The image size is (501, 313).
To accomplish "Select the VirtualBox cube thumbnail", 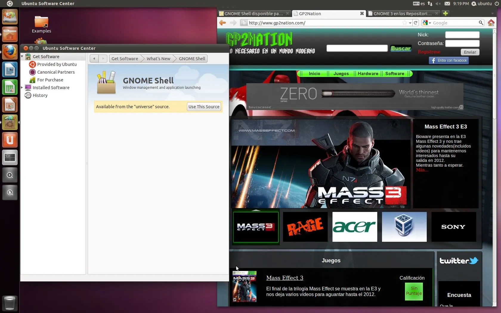I will point(404,227).
